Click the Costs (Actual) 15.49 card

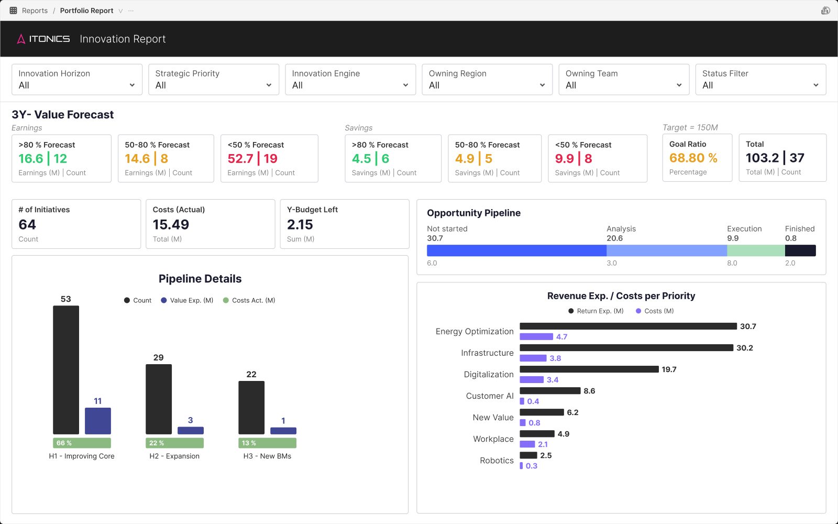pyautogui.click(x=211, y=224)
